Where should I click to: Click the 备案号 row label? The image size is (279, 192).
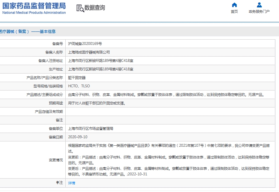[58, 43]
